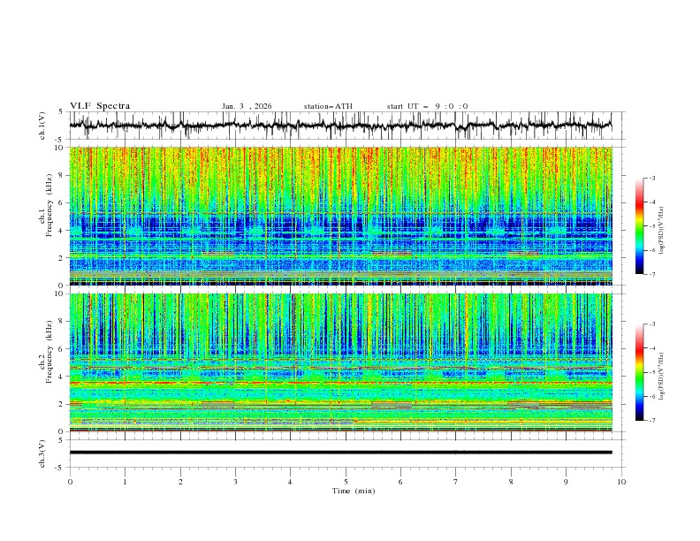Click the "Time (min)" x-axis label
Screen dimensions: 700x541
point(354,491)
